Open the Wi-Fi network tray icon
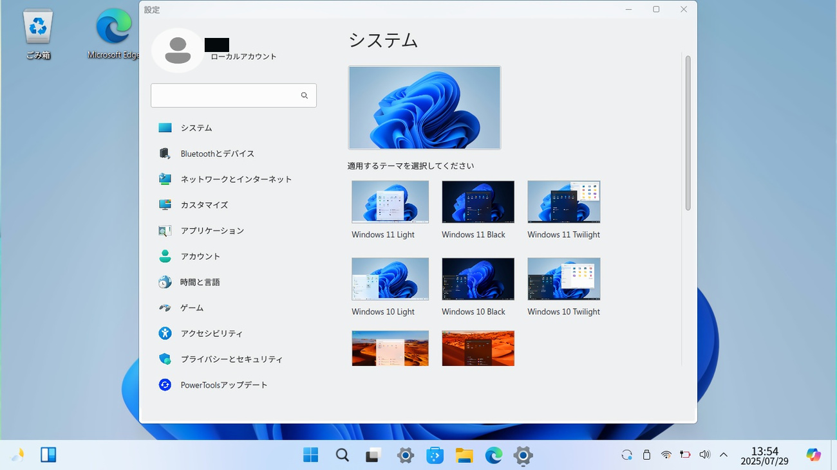 tap(666, 455)
